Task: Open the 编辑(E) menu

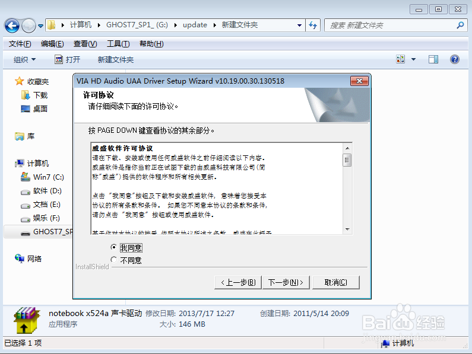Action: pyautogui.click(x=52, y=44)
